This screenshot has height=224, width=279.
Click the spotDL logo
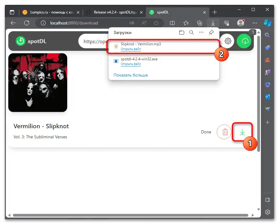pos(31,41)
